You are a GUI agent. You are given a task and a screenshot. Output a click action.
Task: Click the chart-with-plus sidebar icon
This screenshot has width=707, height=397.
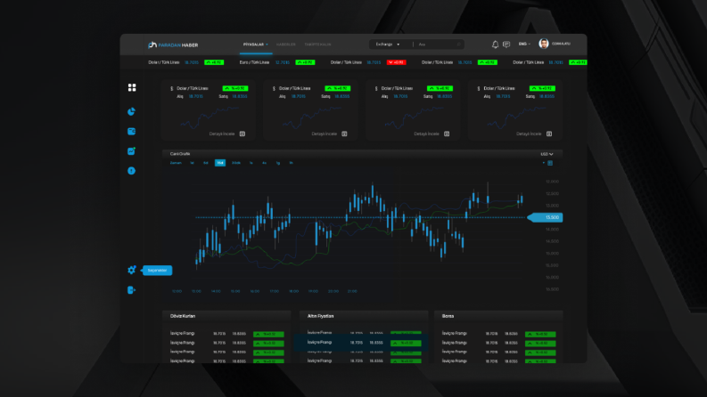(131, 151)
